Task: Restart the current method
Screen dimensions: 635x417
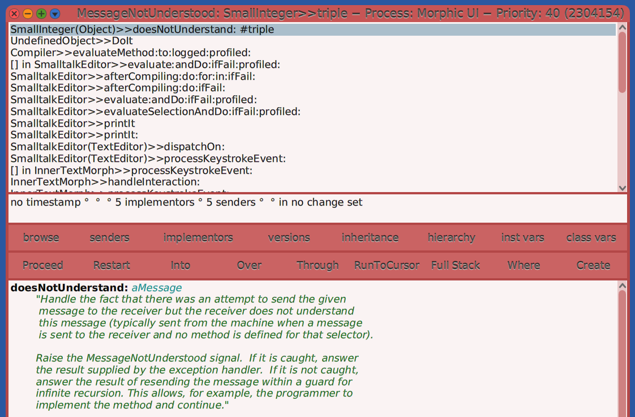Action: 111,265
